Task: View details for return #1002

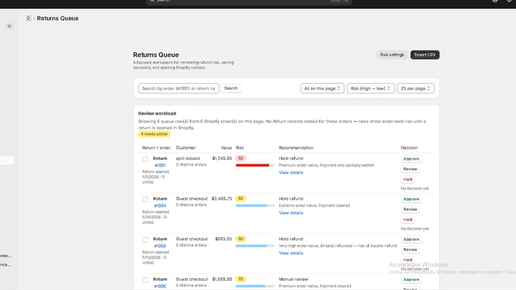Action: (291, 253)
